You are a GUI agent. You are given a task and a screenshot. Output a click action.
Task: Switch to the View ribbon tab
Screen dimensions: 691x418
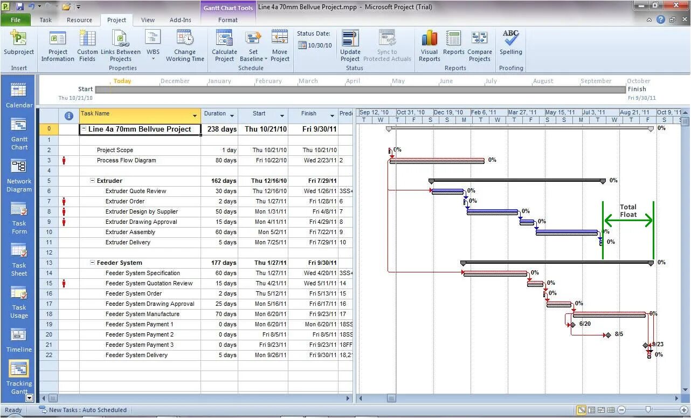point(148,20)
